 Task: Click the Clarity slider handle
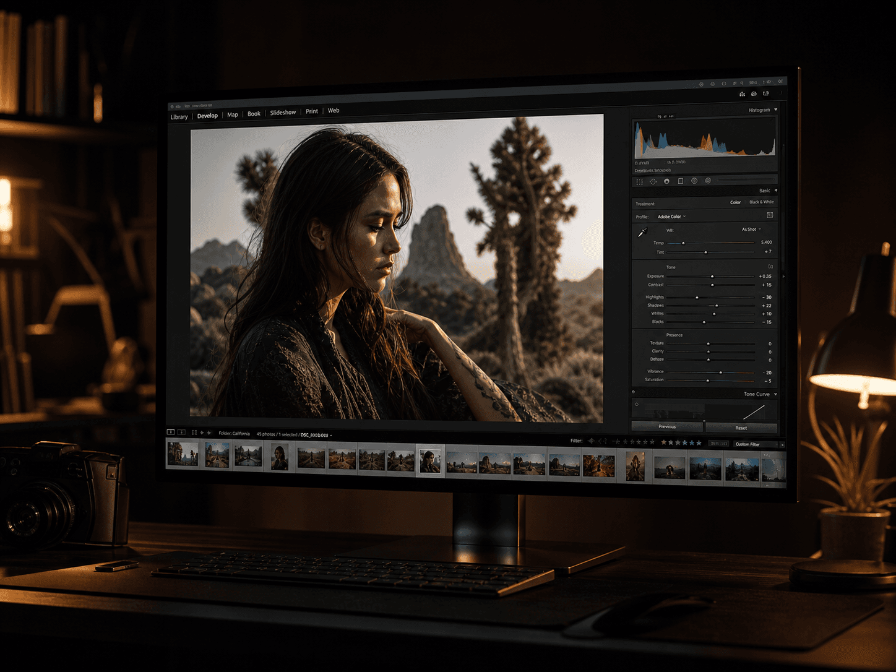pyautogui.click(x=709, y=351)
